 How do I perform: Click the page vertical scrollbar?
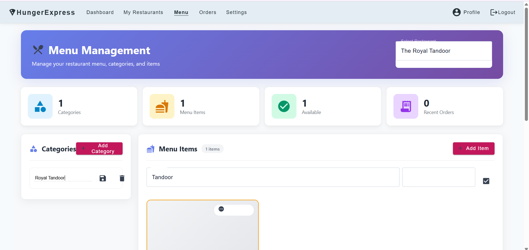[x=526, y=64]
